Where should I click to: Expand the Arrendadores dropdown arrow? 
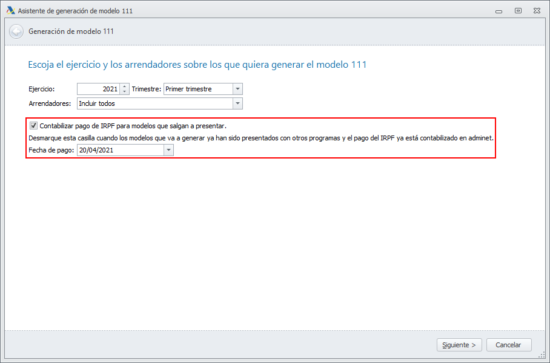[237, 103]
